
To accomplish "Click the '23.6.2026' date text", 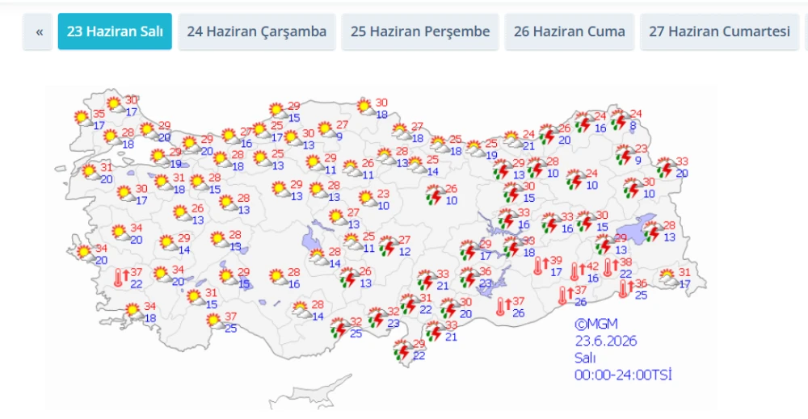I will tap(605, 341).
